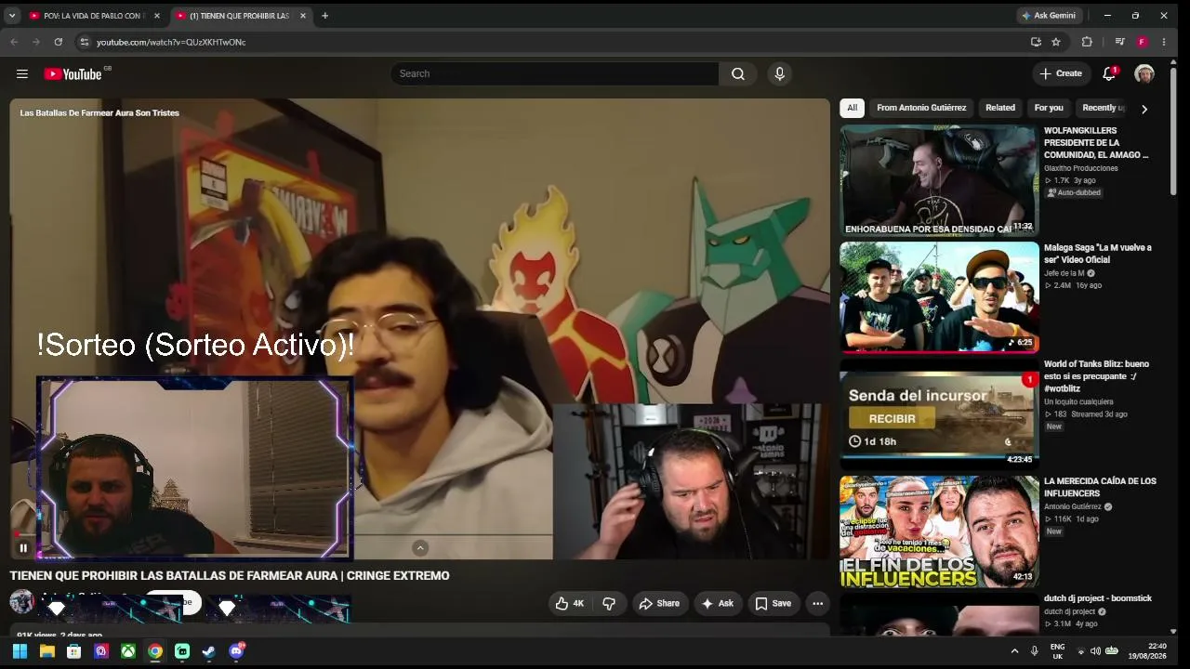Select the From Antonio Gutiérrez chip
This screenshot has width=1190, height=669.
click(921, 108)
